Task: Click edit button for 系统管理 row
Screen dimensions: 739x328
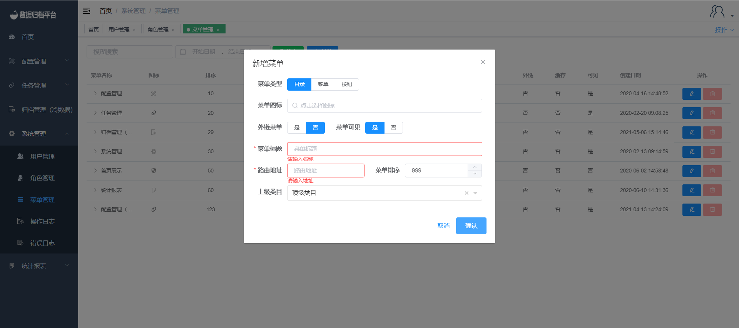Action: [692, 151]
